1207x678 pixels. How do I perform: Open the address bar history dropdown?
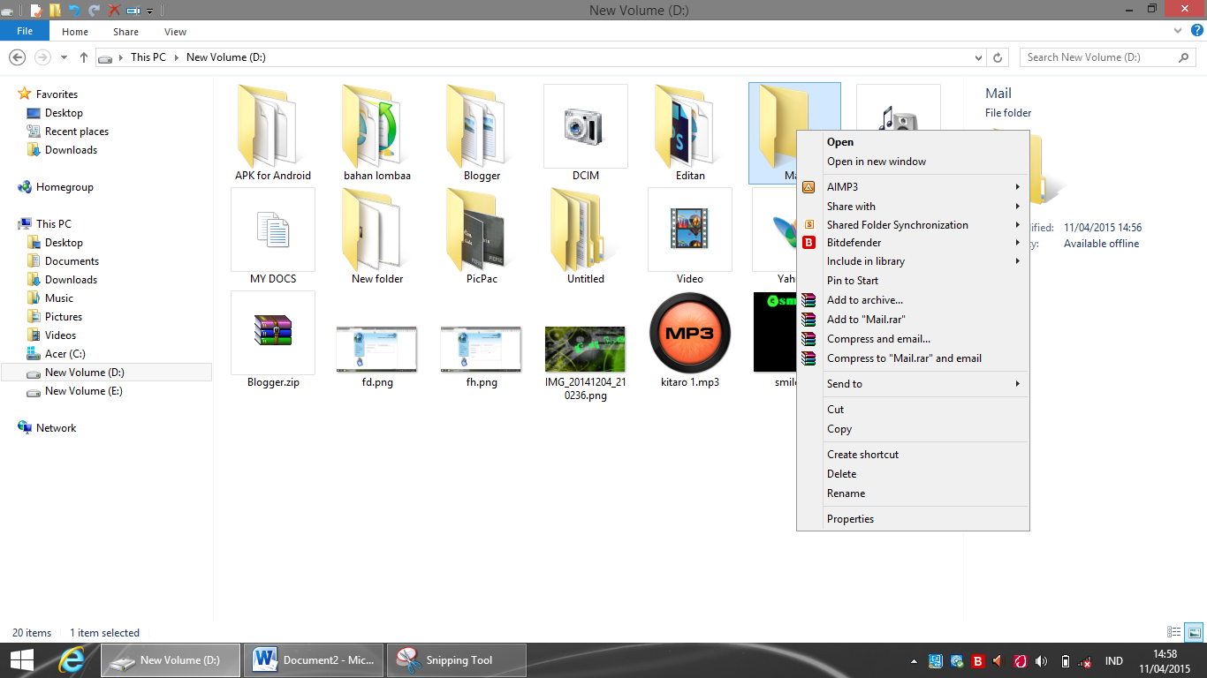(977, 56)
